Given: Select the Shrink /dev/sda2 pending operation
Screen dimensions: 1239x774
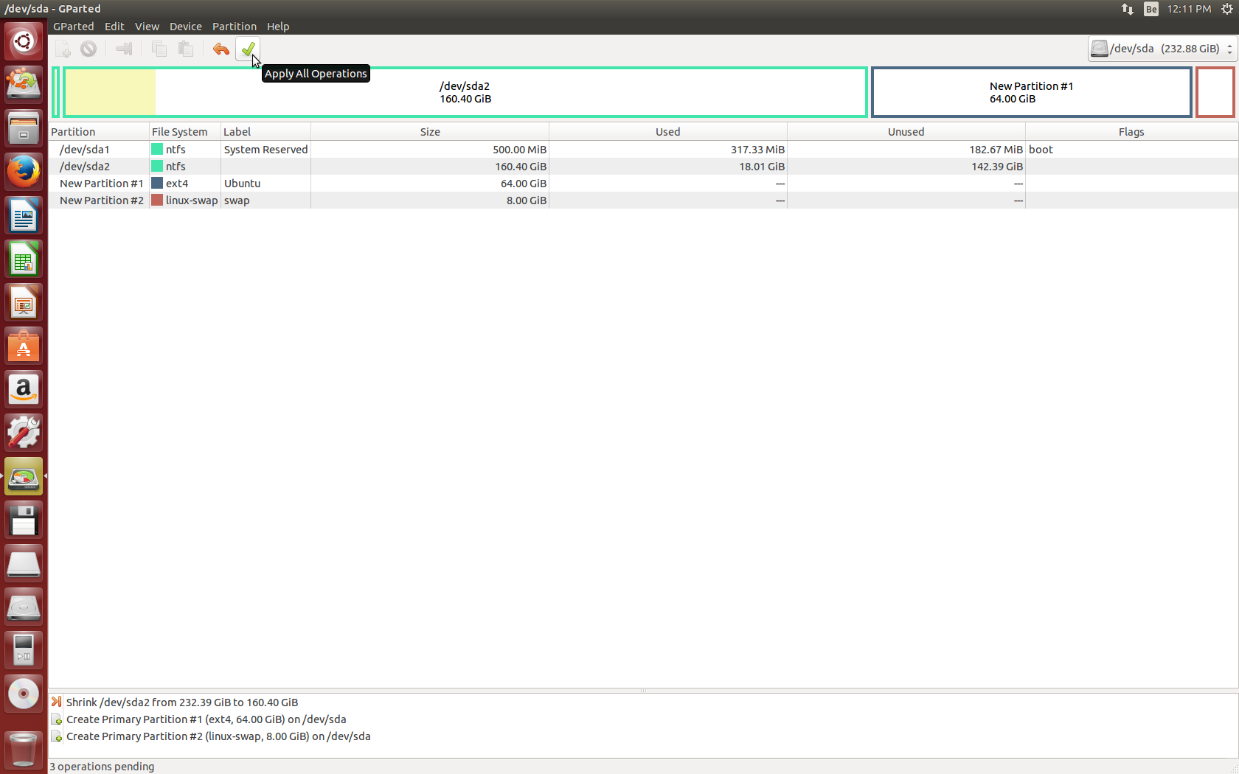Looking at the screenshot, I should coord(182,702).
